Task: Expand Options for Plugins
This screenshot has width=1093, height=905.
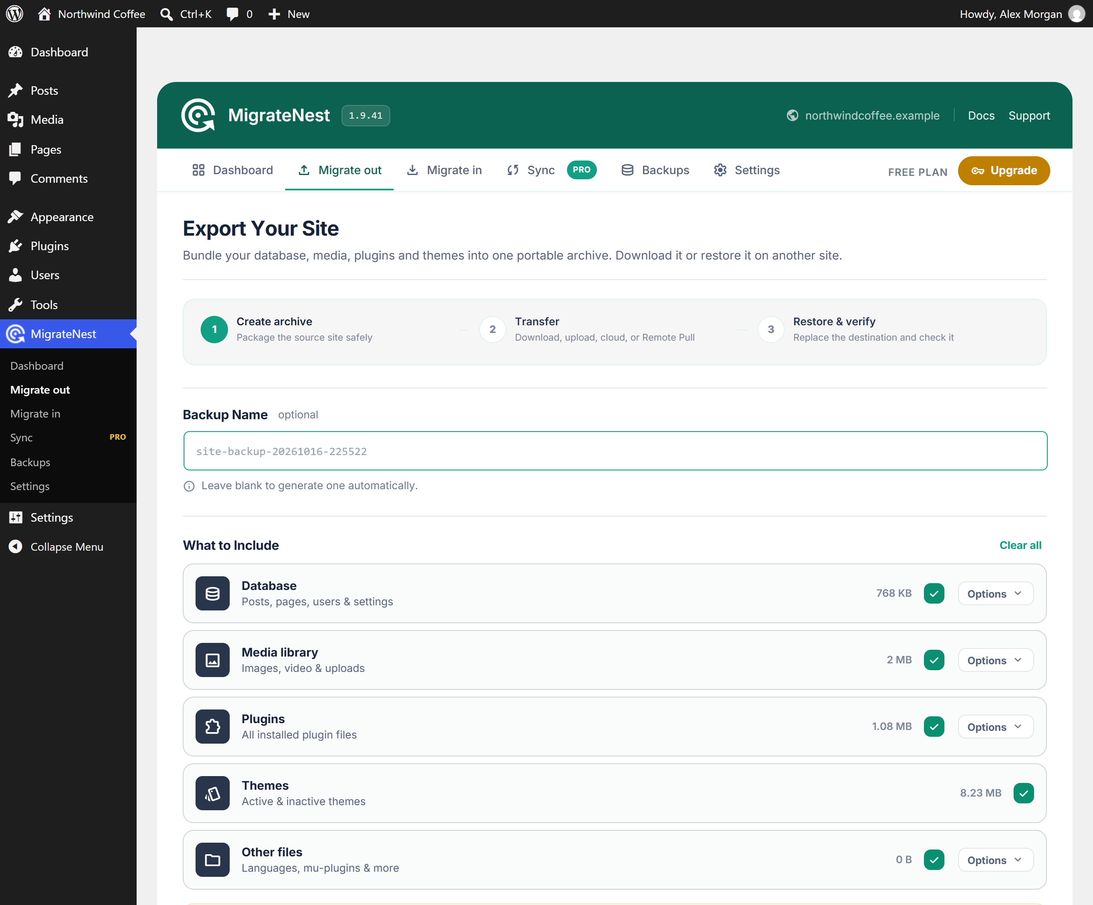Action: point(995,727)
